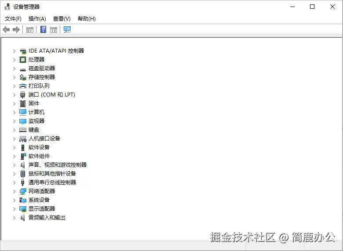This screenshot has width=343, height=251.
Task: Expand the 磁盘驱动器 node chevron
Action: point(14,68)
